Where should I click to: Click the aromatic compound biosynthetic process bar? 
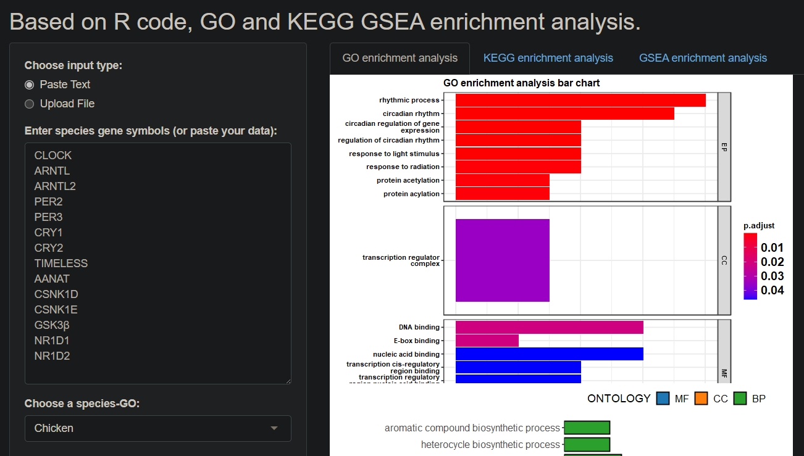tap(587, 428)
